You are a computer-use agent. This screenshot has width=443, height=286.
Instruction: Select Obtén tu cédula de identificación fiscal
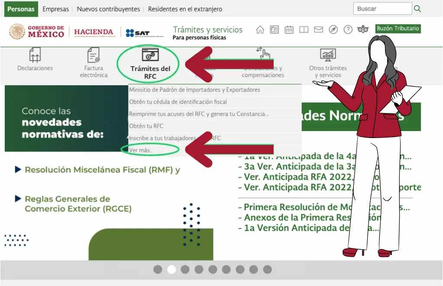click(x=215, y=102)
